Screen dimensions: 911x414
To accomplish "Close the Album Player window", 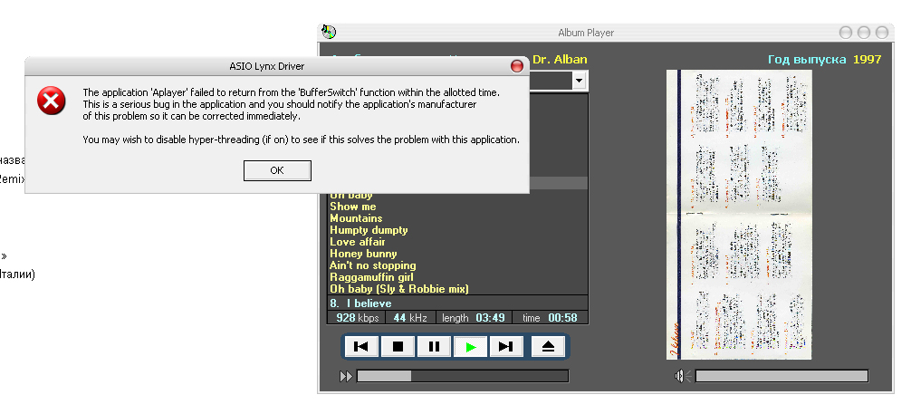I will tap(882, 33).
